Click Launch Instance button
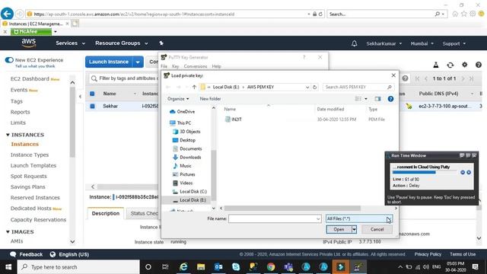Screen dimensions: 487x274 point(109,62)
